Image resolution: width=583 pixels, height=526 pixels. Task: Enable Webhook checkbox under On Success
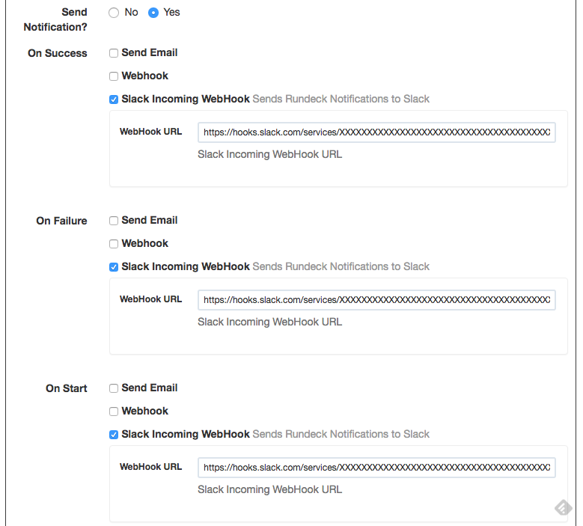114,76
